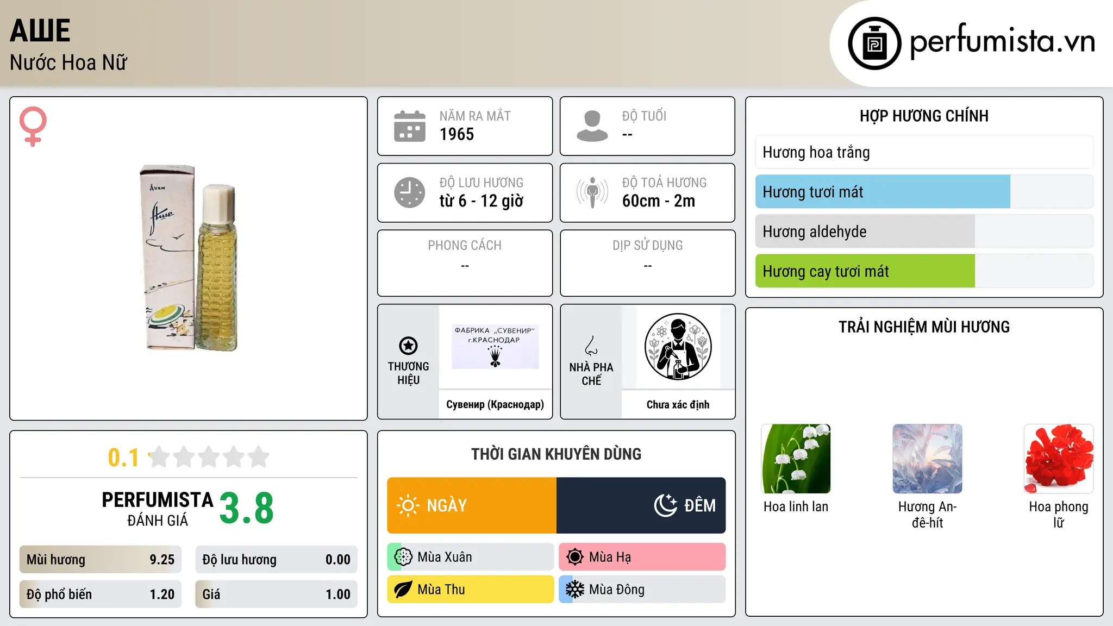Open the Hương An-đê-hít note image
The image size is (1113, 626).
click(928, 459)
